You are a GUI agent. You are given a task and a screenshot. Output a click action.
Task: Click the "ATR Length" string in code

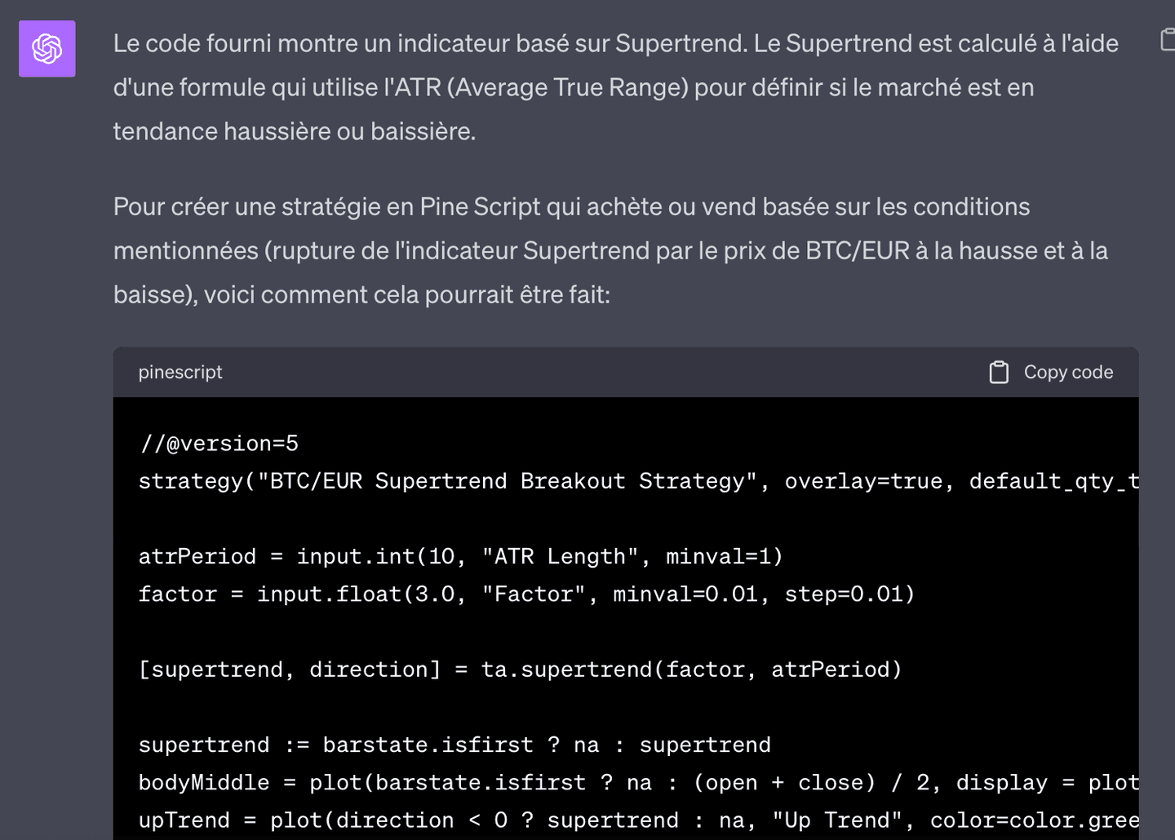[x=560, y=556]
